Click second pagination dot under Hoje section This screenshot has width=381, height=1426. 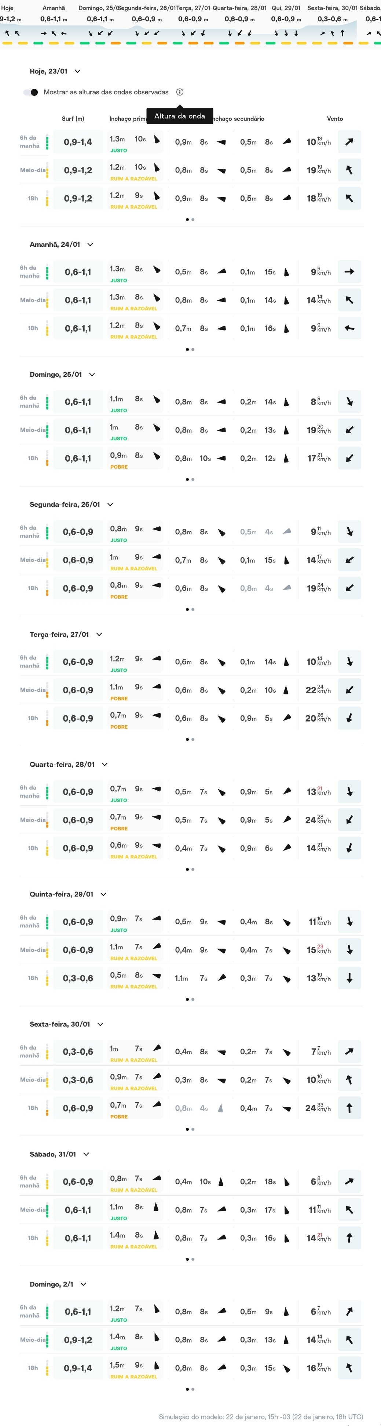[193, 220]
